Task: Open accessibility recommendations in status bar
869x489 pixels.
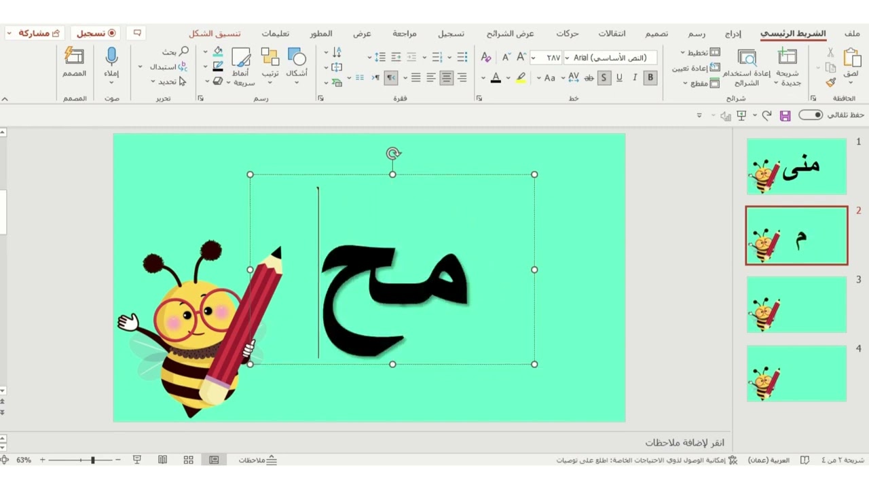Action: tap(646, 460)
